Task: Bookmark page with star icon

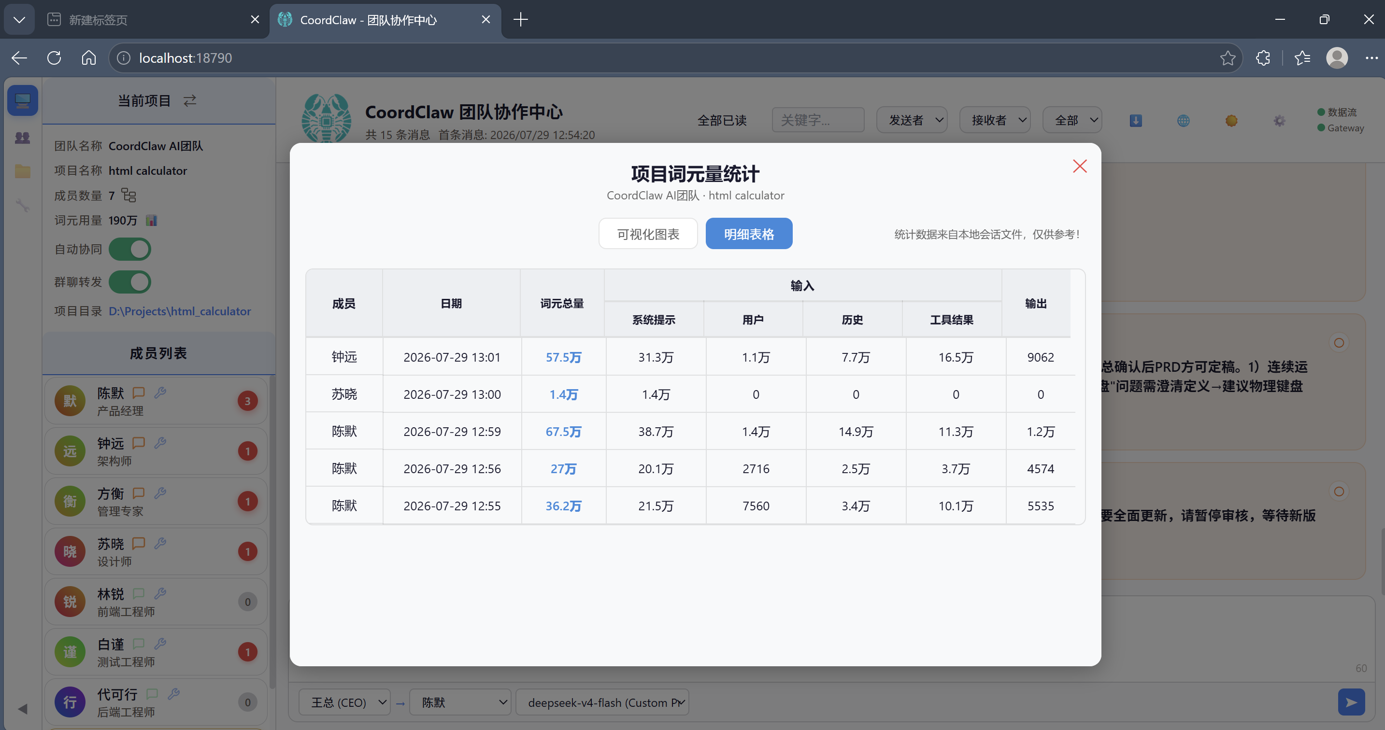Action: 1228,58
